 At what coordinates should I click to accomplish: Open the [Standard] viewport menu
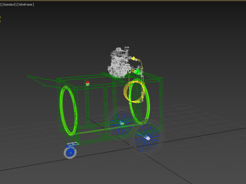(x=9, y=5)
